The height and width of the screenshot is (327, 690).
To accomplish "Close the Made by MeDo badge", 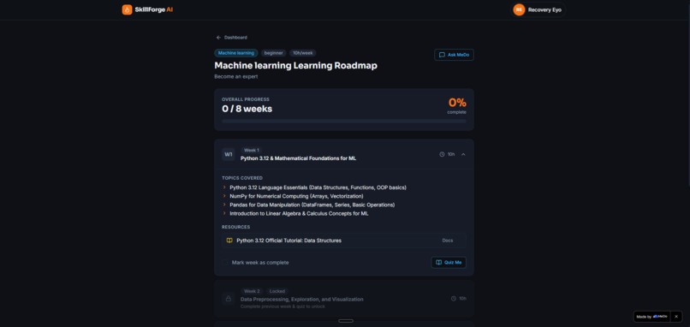I will point(676,317).
